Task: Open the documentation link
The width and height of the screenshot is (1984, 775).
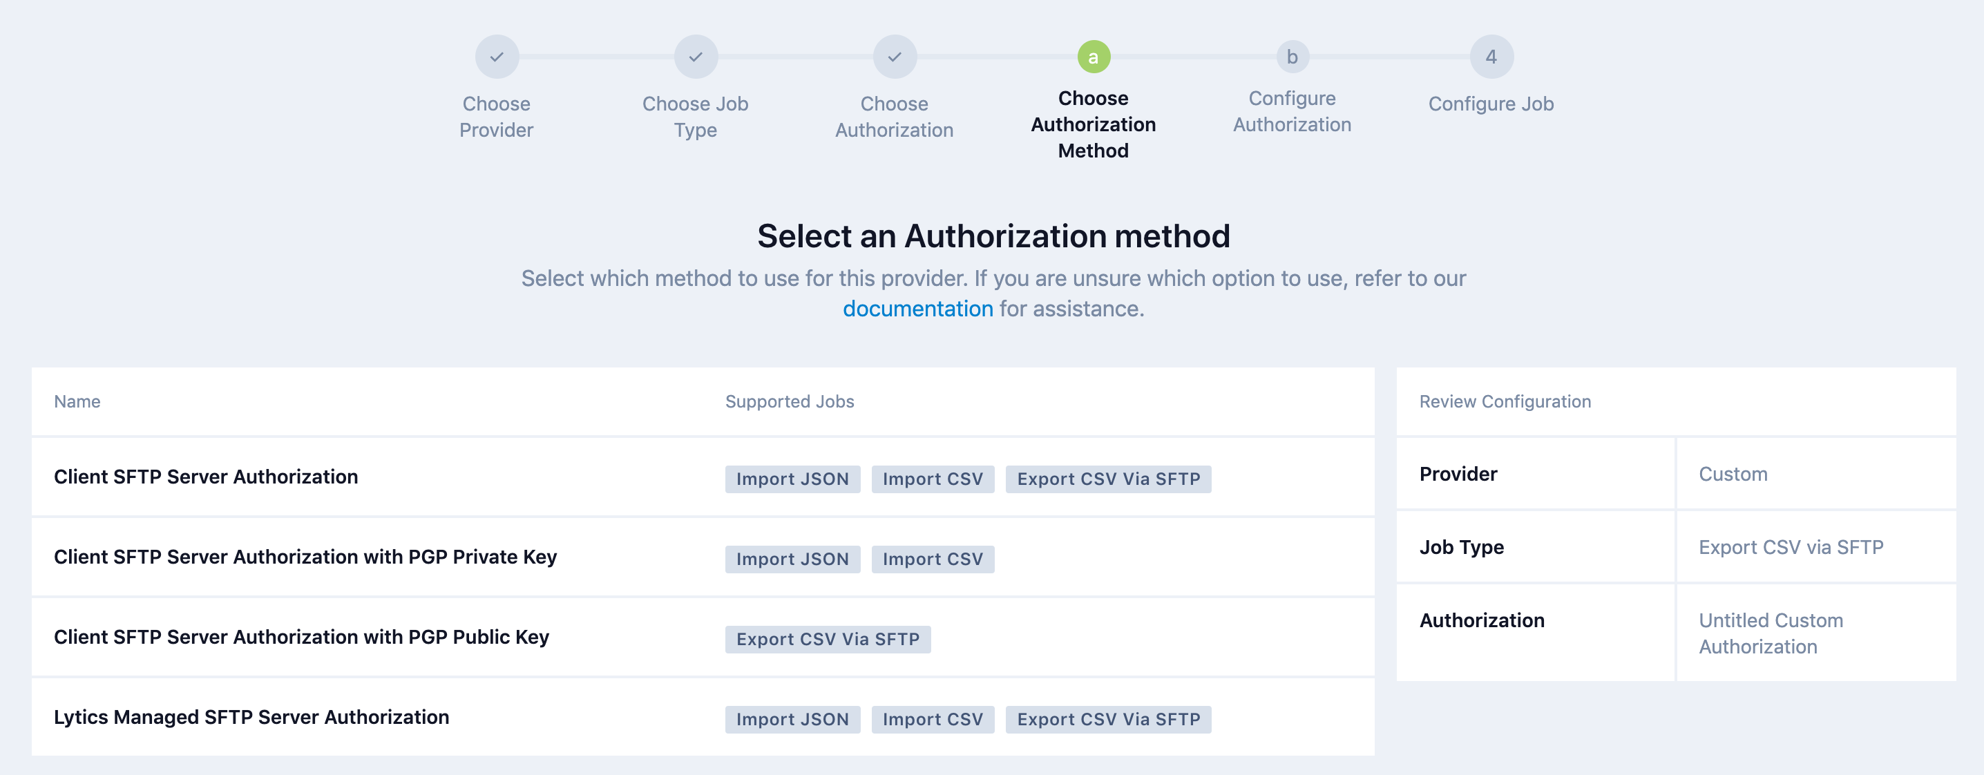Action: click(x=917, y=308)
